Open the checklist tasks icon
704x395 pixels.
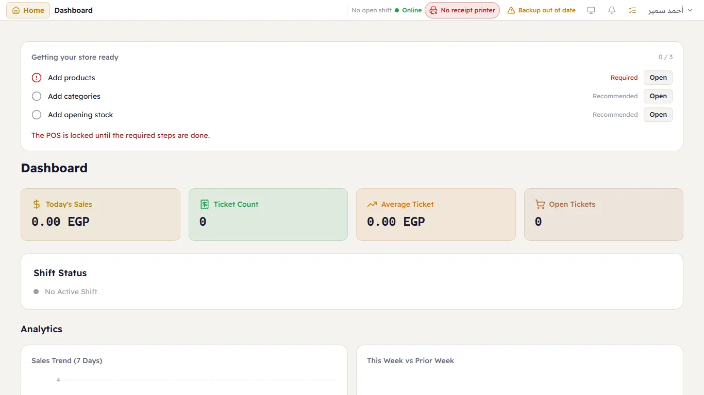pyautogui.click(x=632, y=10)
